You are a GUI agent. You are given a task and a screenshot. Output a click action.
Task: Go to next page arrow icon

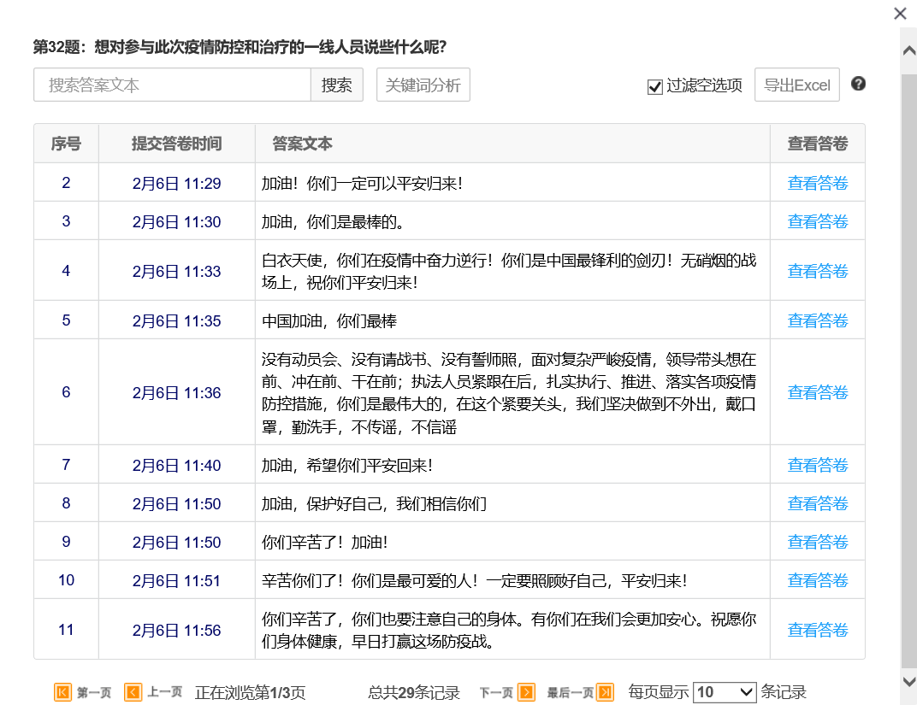526,692
